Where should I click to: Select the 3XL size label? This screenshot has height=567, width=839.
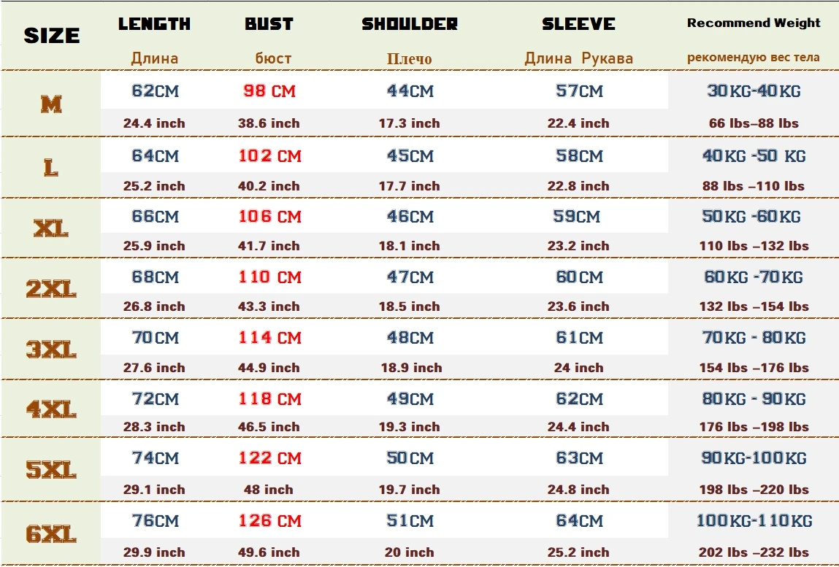tap(51, 351)
